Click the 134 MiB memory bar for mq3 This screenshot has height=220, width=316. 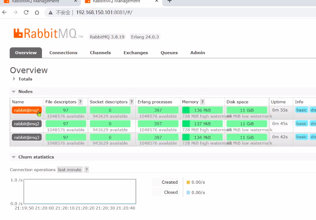202,137
